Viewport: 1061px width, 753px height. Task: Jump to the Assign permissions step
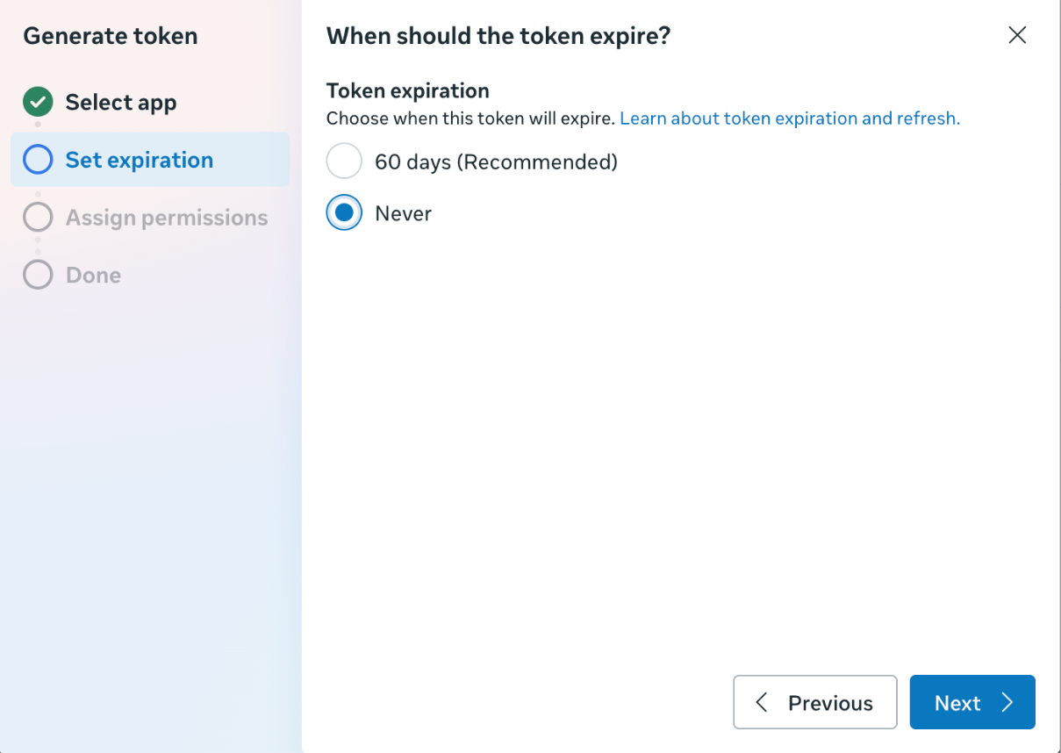(167, 218)
